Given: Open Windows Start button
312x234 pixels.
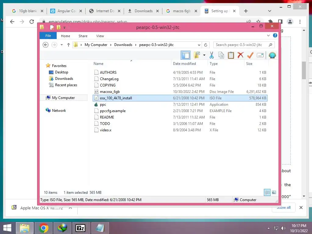Looking at the screenshot, I should (7, 228).
